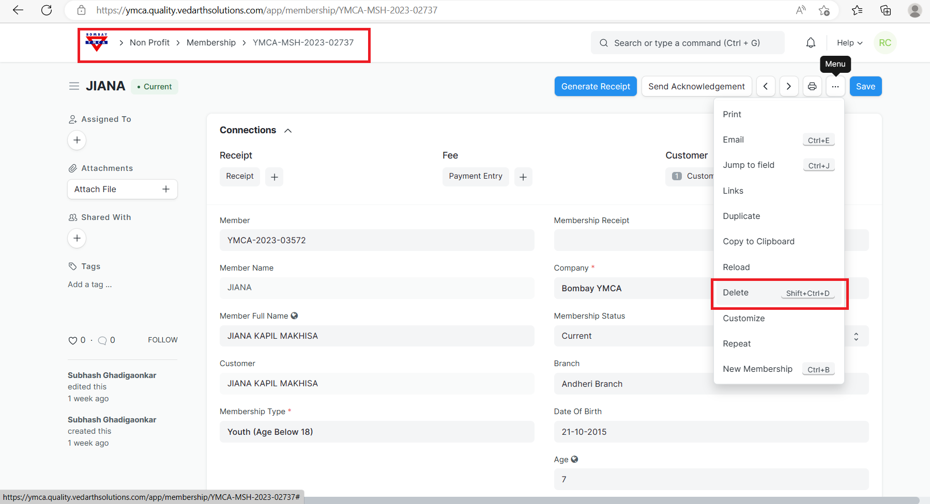Click the Generate Receipt button
The height and width of the screenshot is (504, 930).
(x=596, y=86)
